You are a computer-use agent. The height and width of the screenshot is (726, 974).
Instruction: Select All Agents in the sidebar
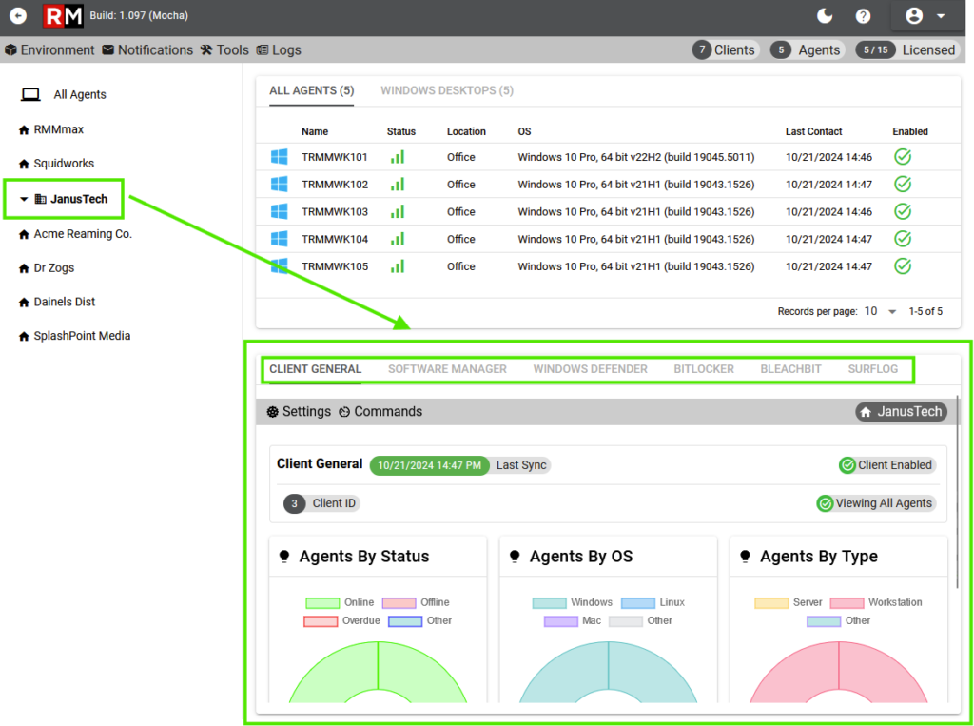click(64, 94)
